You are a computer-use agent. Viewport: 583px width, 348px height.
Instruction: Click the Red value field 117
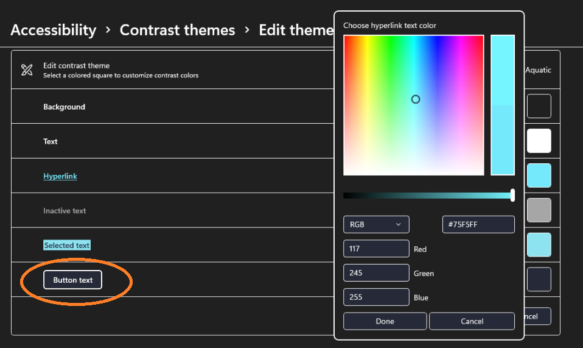[376, 249]
